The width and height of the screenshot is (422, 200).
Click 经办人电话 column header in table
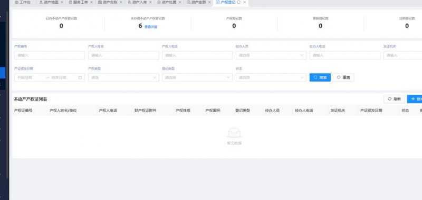tap(304, 111)
